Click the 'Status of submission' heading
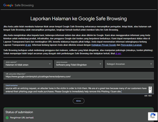This screenshot has height=122, width=158. (19, 112)
